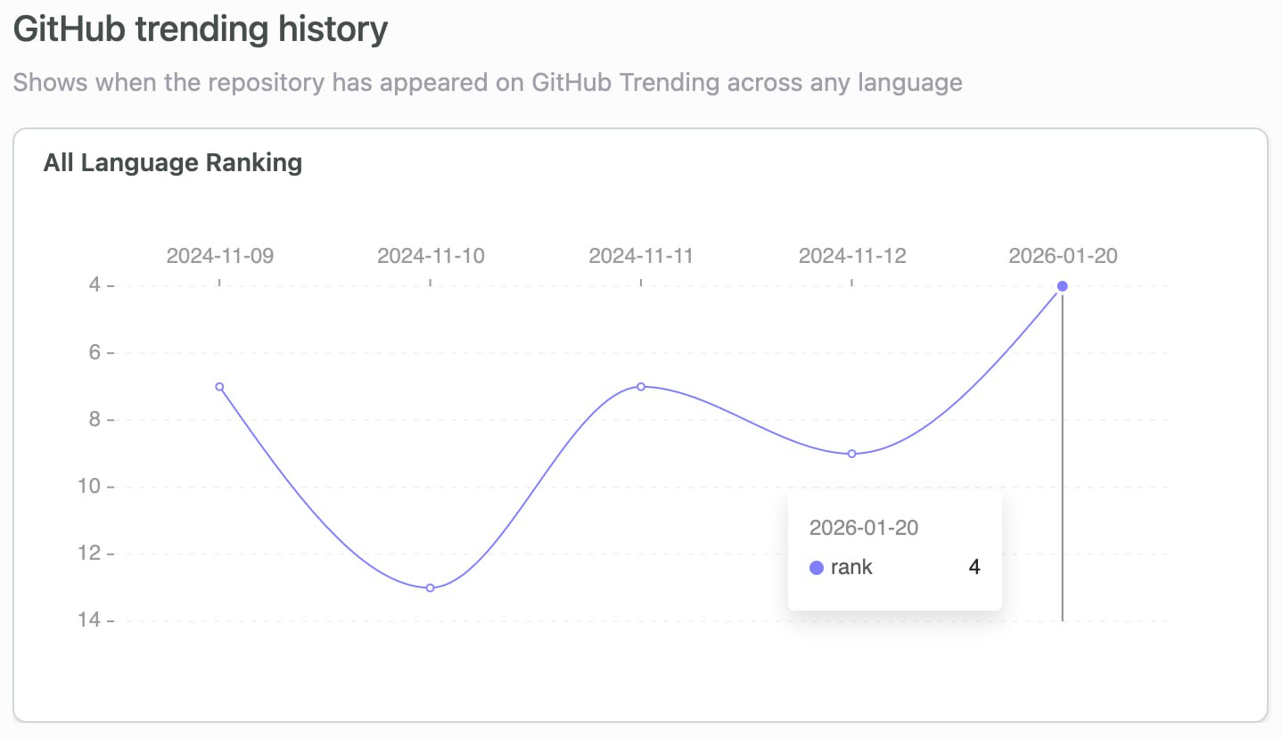This screenshot has height=739, width=1282.
Task: Click the rank value 4 in the tooltip
Action: pos(974,567)
